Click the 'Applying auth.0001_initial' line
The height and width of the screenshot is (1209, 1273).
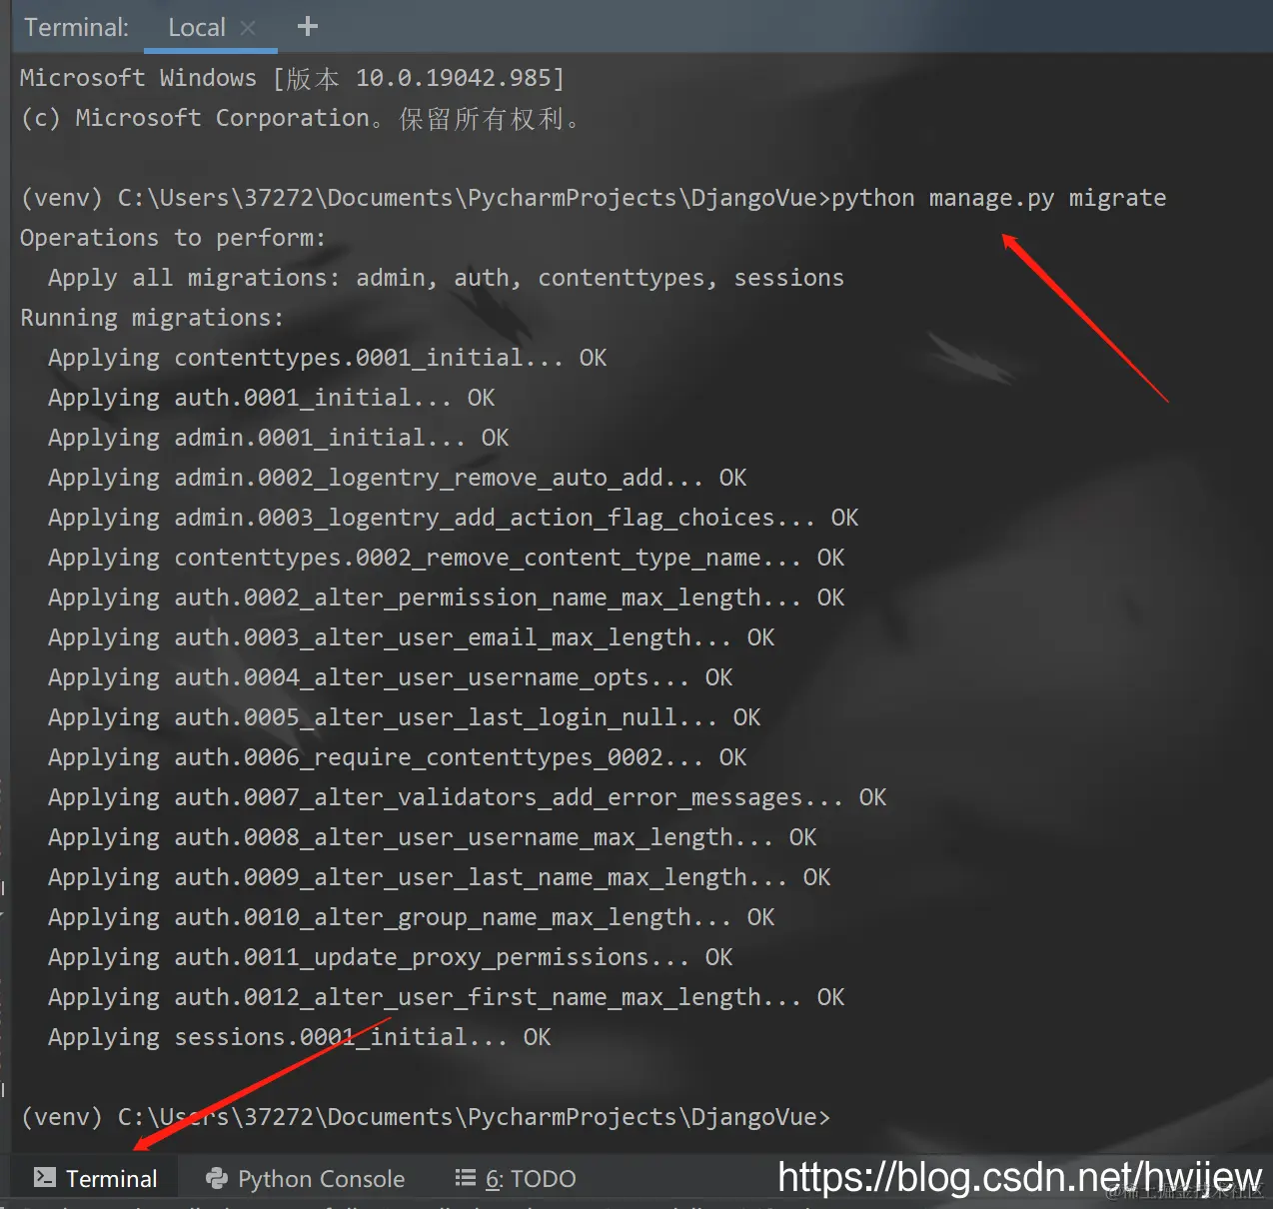point(271,398)
